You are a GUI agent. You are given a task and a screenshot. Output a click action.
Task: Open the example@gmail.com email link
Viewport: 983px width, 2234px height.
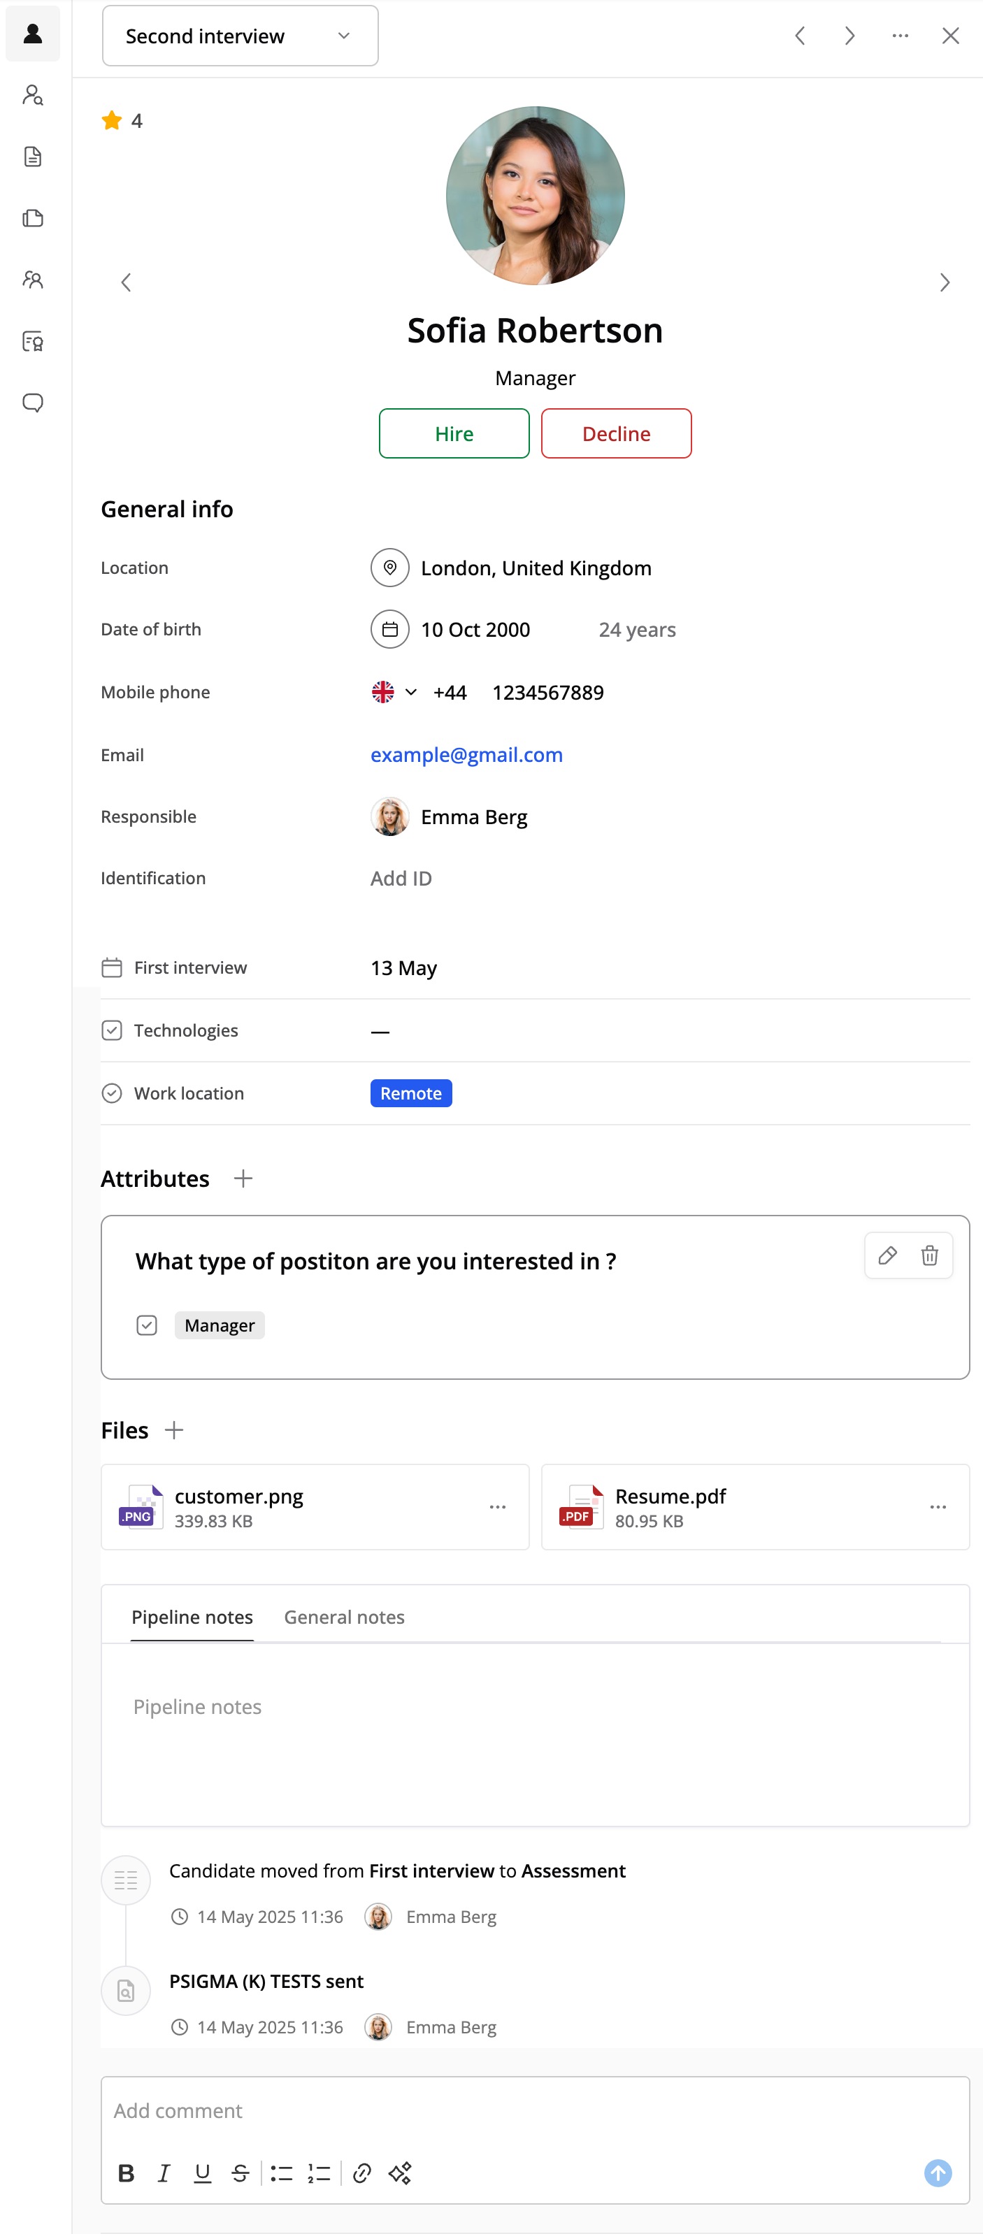click(x=467, y=754)
